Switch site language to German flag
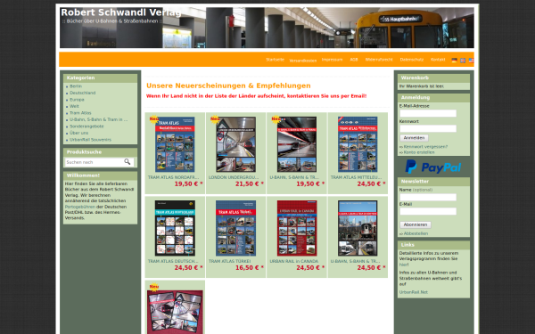535x334 pixels. click(x=454, y=61)
